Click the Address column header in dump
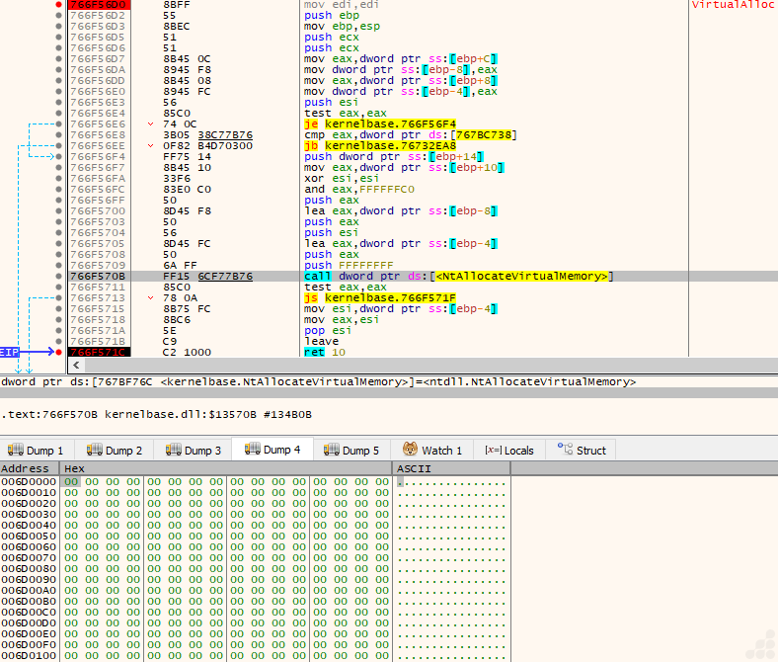778x662 pixels. (25, 468)
